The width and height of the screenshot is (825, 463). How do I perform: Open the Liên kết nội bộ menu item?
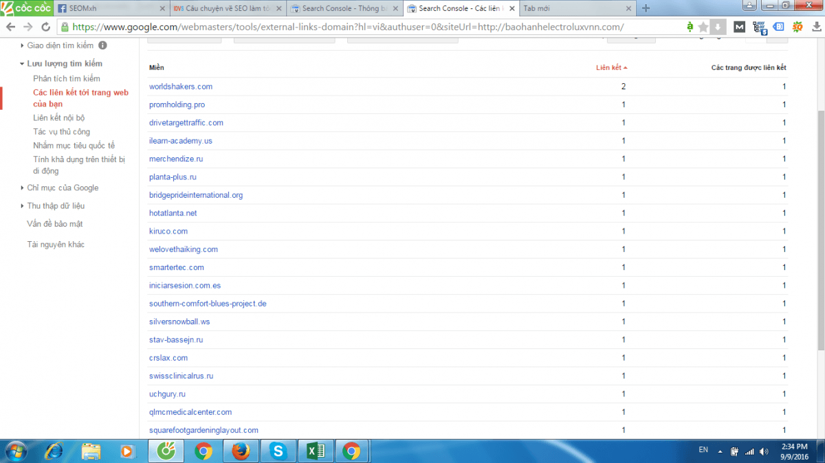coord(59,118)
